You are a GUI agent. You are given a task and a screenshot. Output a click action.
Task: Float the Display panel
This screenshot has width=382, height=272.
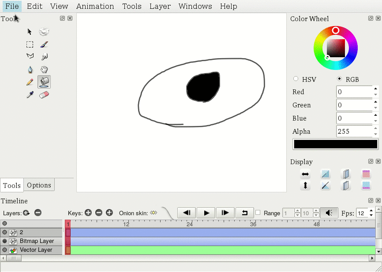[371, 162]
